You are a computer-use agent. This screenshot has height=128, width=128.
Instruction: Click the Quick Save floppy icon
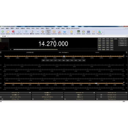pos(19,32)
